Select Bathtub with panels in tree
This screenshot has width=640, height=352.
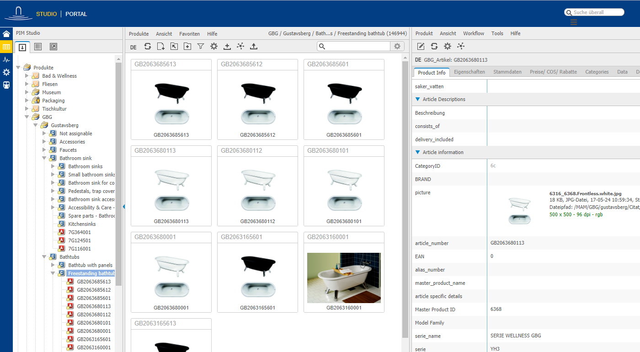[x=90, y=265]
